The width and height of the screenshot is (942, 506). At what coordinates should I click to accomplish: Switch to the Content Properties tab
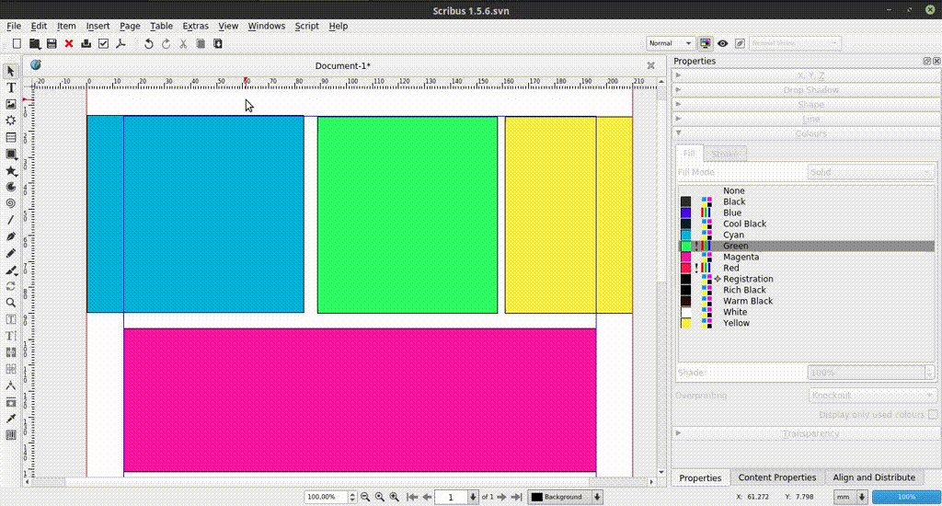pos(776,477)
